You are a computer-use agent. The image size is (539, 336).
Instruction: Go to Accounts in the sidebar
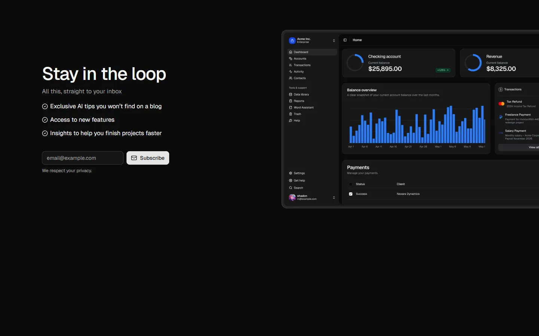click(x=300, y=59)
